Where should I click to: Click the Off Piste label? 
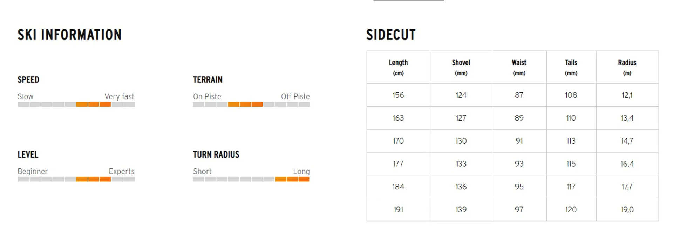tap(295, 96)
